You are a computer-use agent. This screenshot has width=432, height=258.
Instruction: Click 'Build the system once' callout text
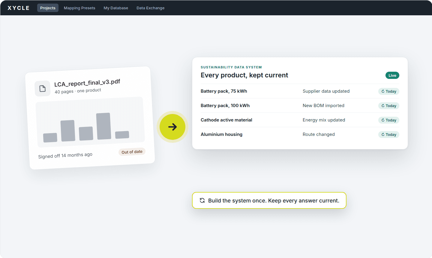(274, 200)
